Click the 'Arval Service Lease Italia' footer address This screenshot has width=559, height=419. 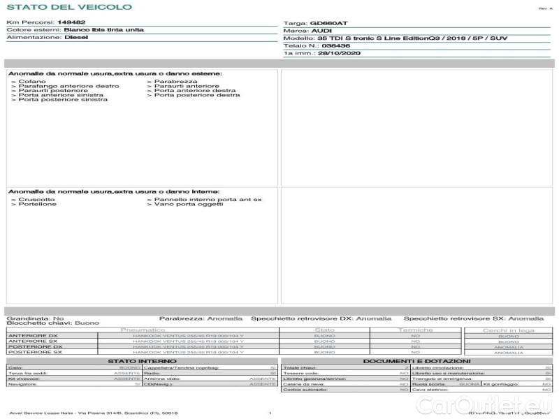click(x=93, y=413)
